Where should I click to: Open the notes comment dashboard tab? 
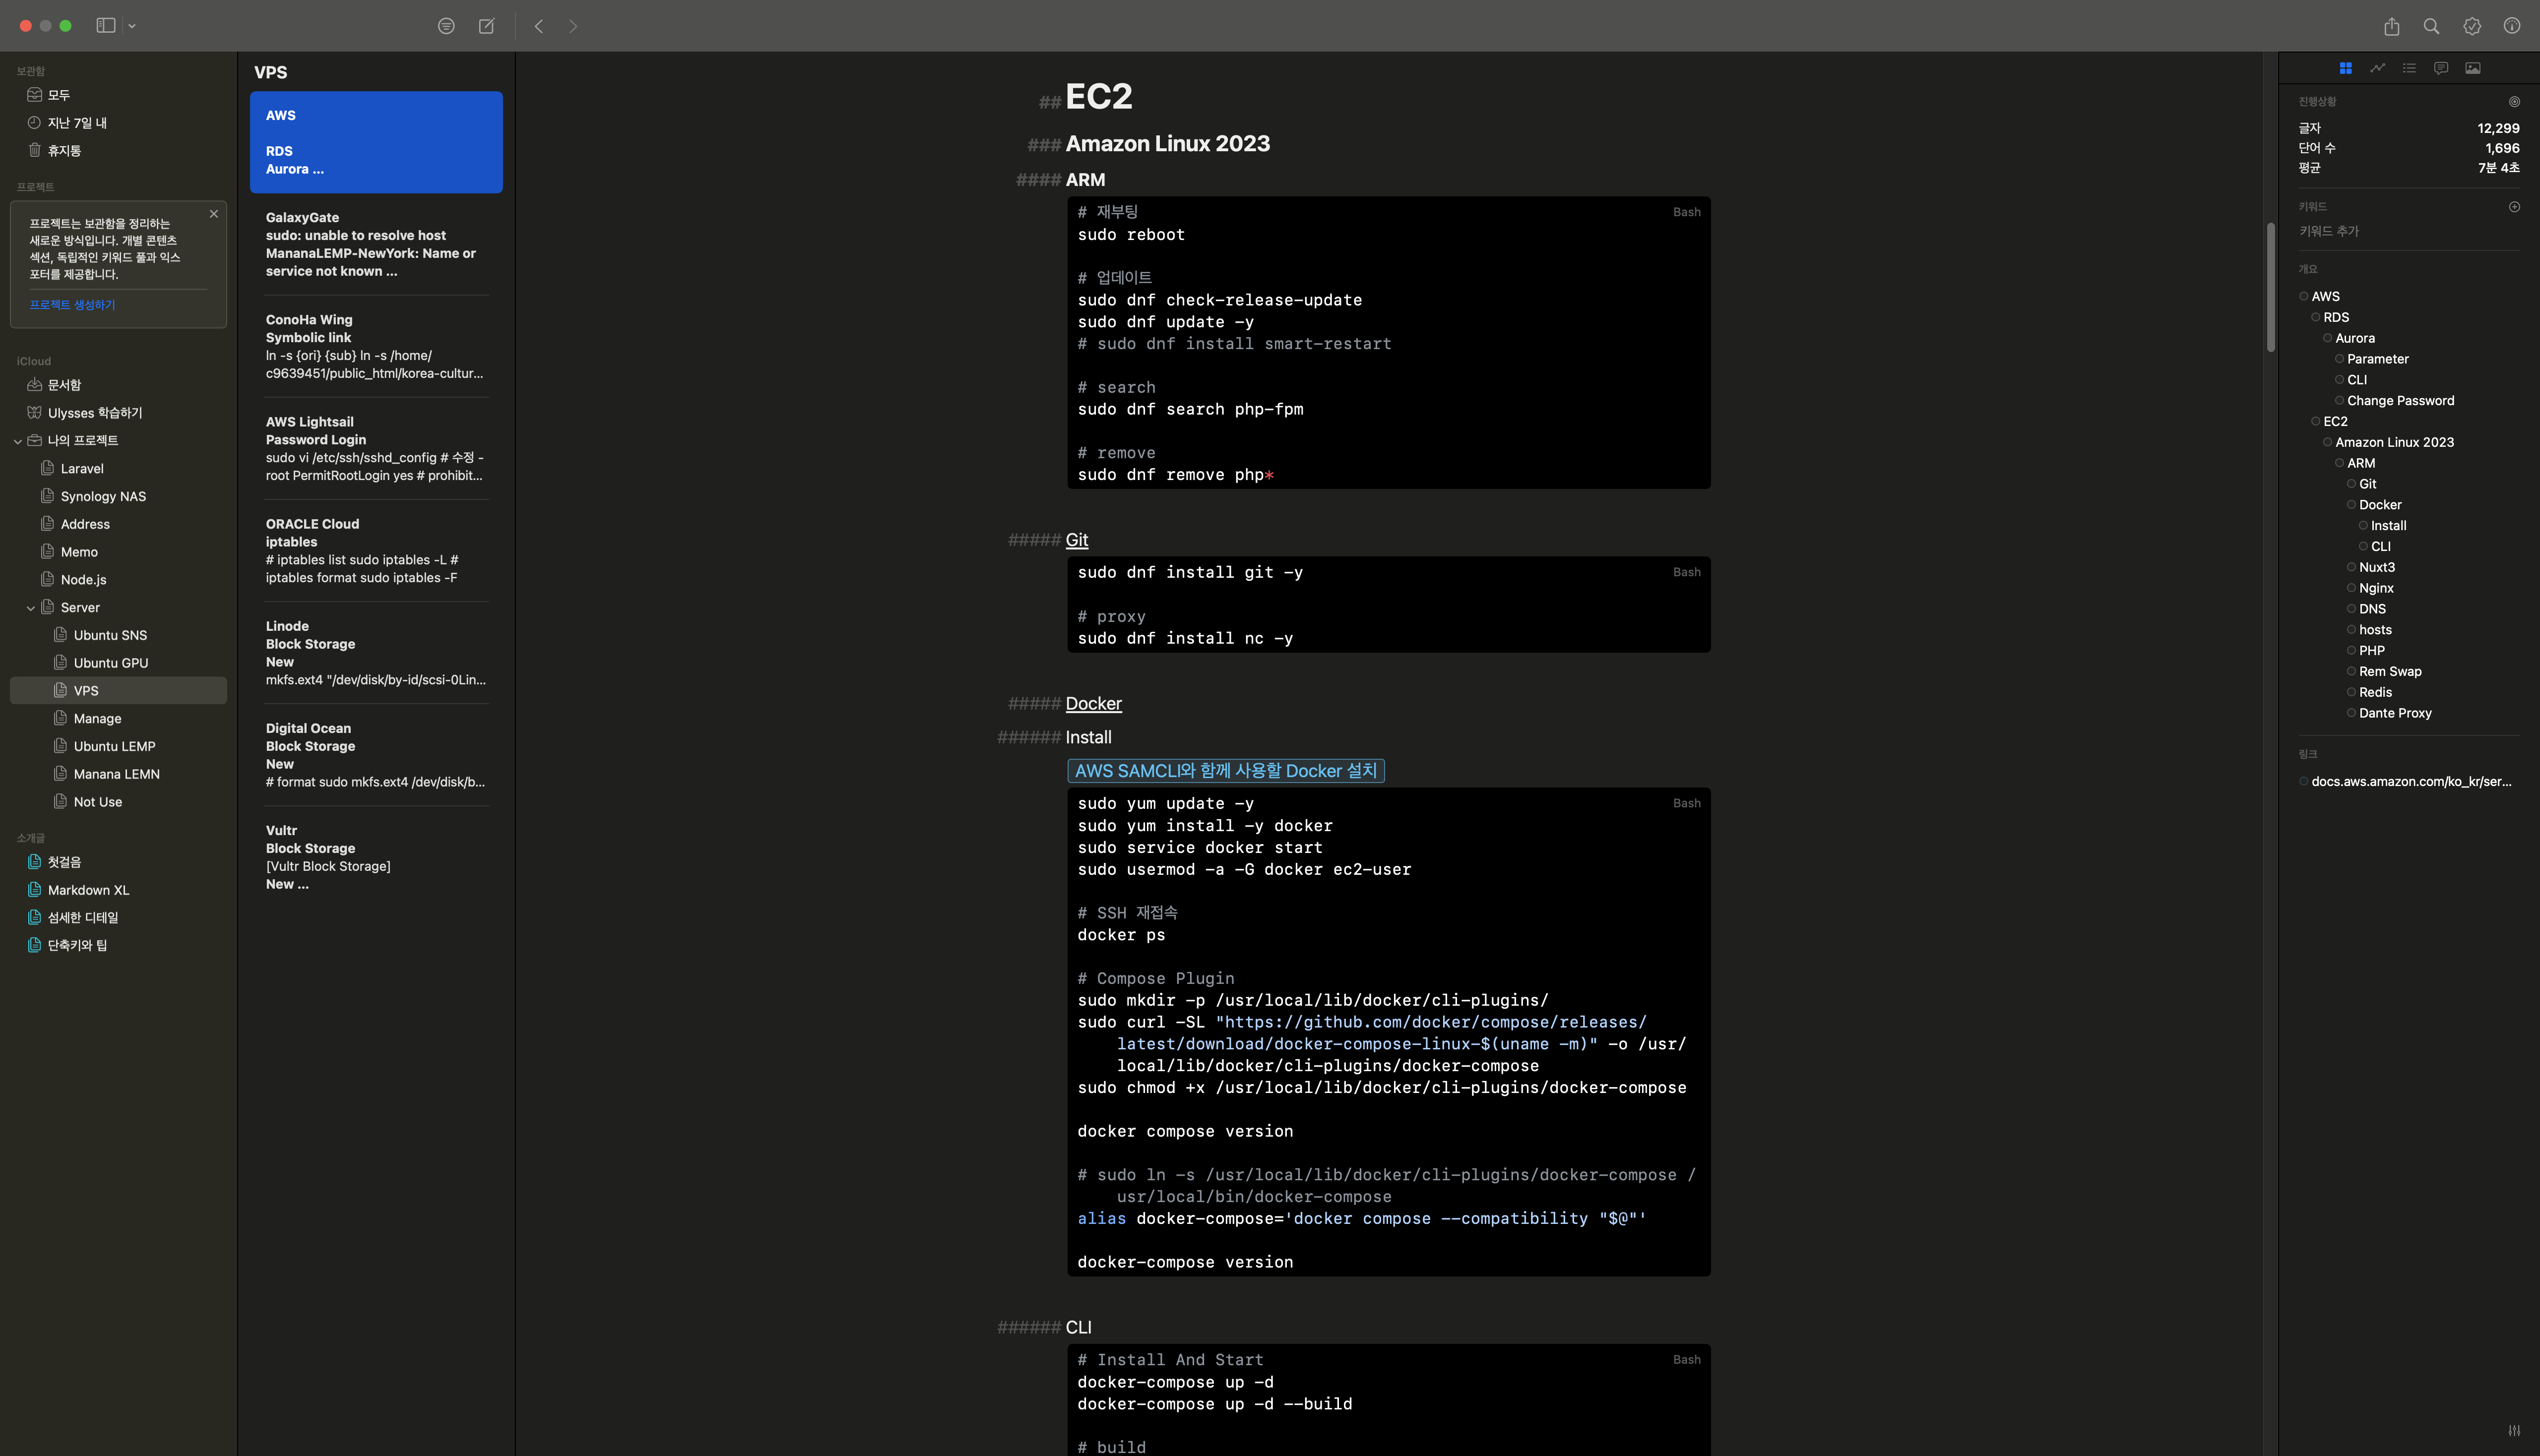point(2441,68)
